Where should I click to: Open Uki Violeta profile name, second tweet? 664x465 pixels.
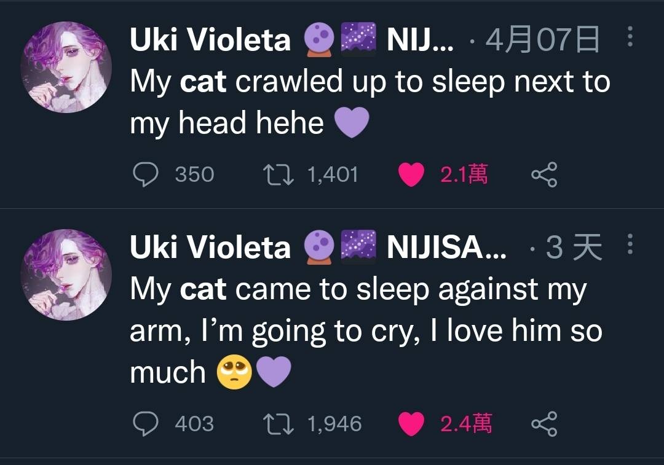point(210,247)
